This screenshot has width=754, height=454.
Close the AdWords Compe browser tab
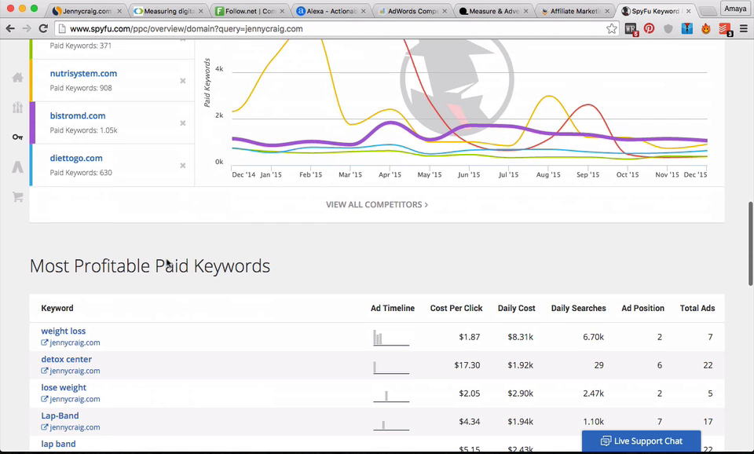click(x=445, y=11)
